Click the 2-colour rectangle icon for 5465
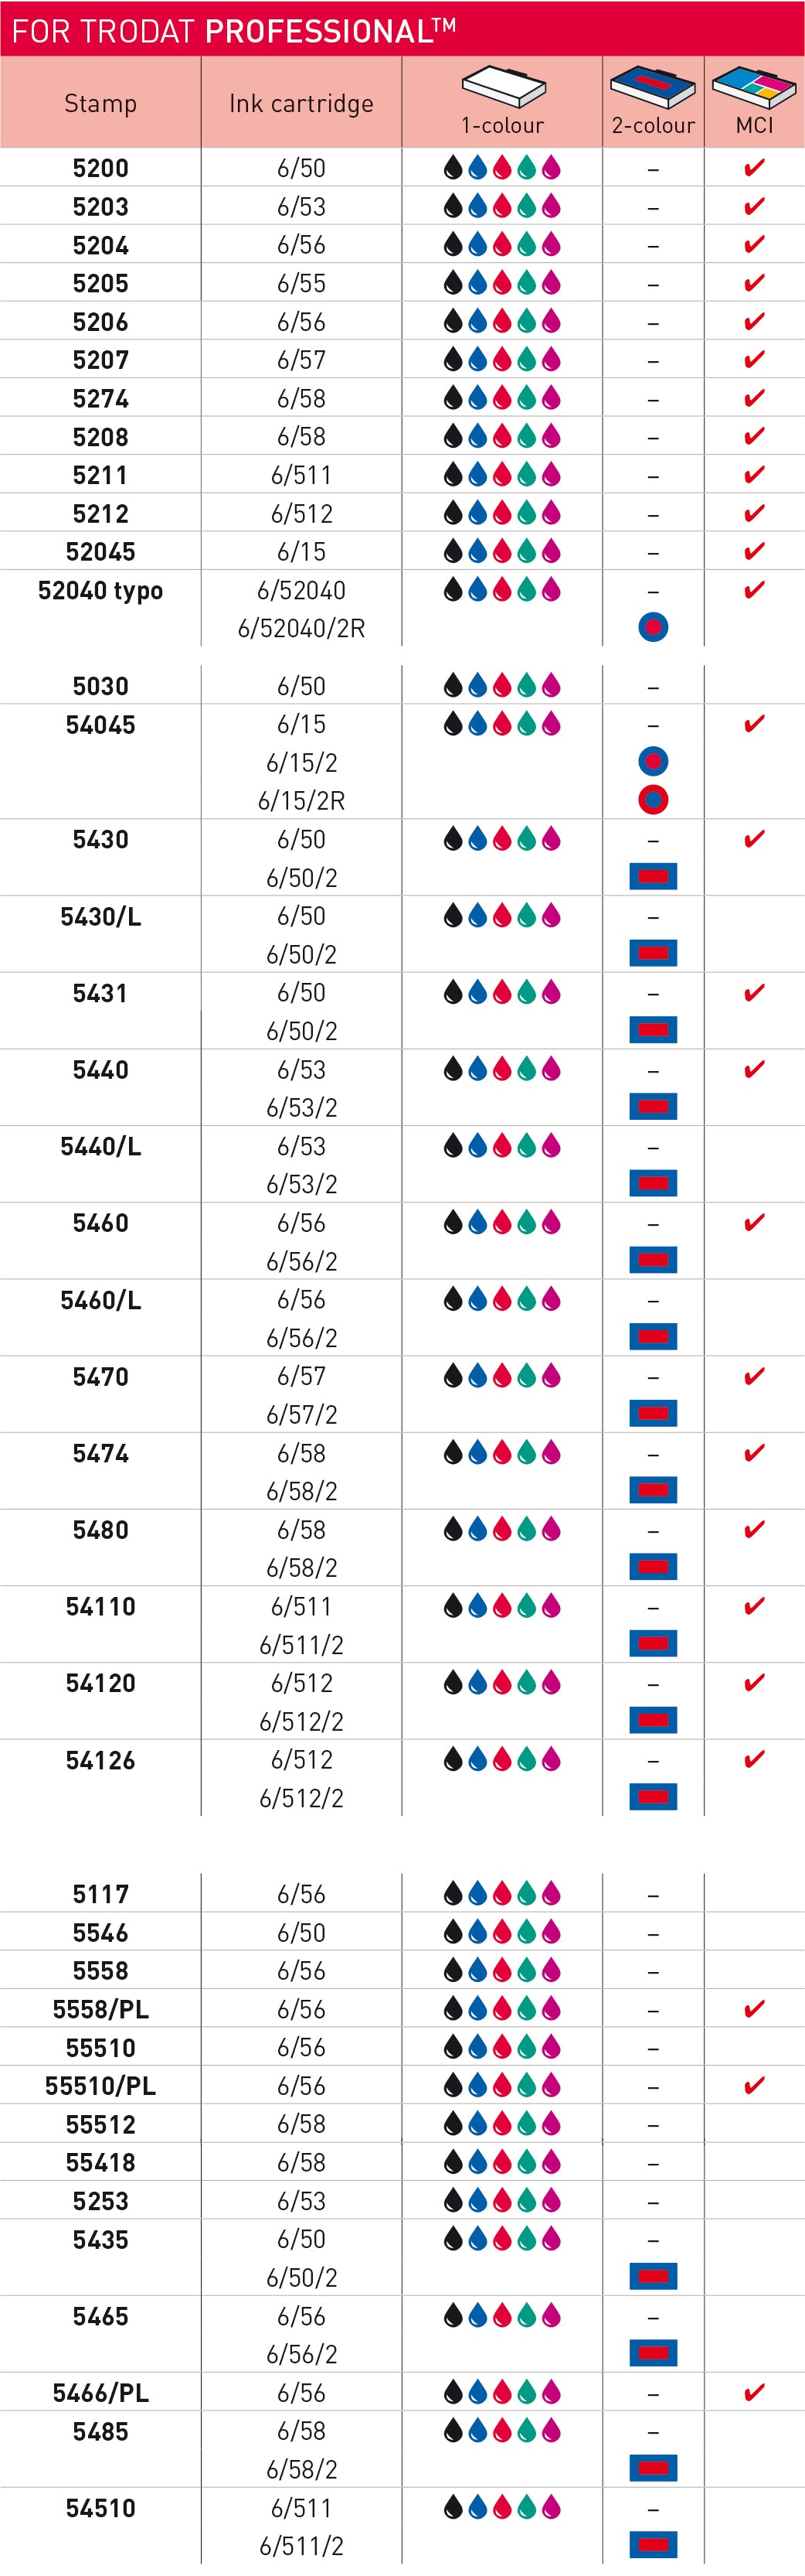 pyautogui.click(x=653, y=2353)
